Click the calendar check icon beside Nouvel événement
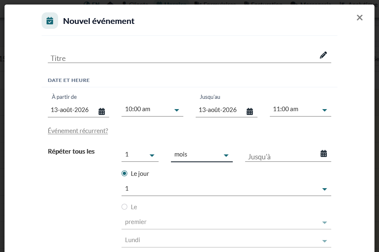379x252 pixels. click(x=50, y=21)
